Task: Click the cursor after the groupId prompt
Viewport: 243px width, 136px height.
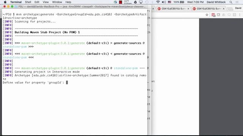Action: [x=67, y=82]
